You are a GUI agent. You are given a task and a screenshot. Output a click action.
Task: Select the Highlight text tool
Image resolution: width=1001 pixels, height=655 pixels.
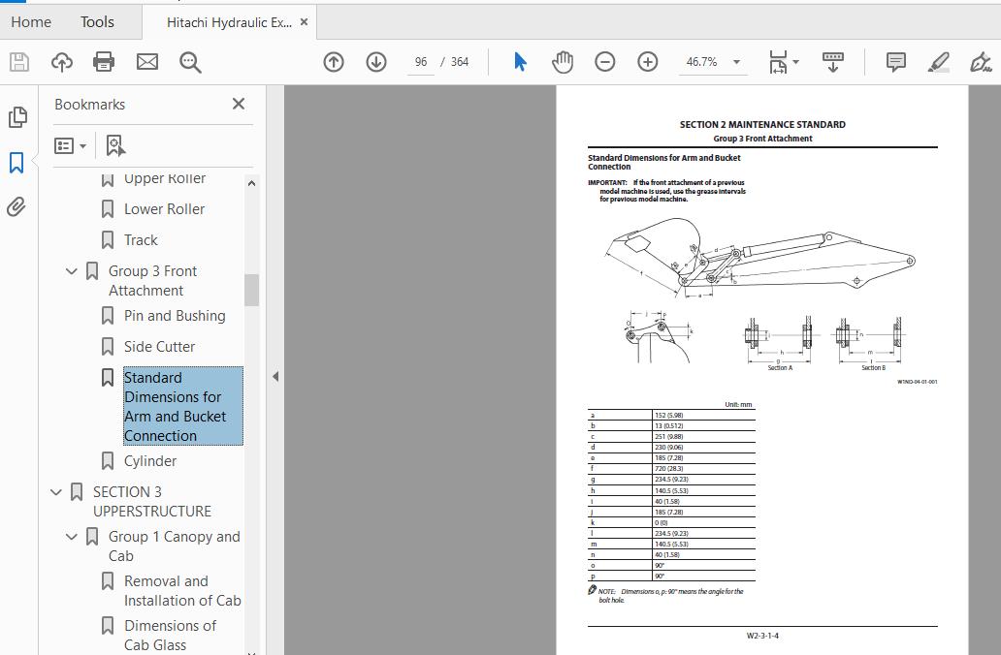[938, 62]
